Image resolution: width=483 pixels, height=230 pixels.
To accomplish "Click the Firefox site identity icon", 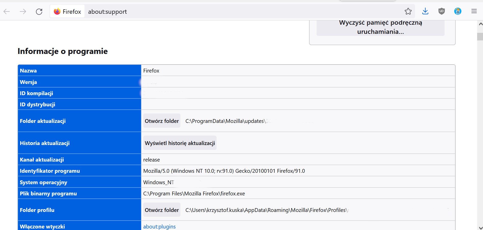I will pos(57,11).
